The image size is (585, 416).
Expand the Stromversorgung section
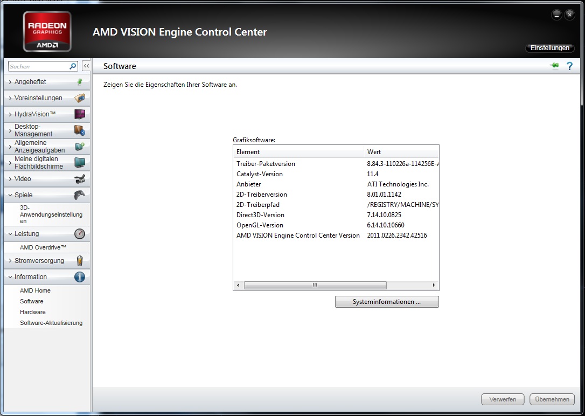click(47, 260)
